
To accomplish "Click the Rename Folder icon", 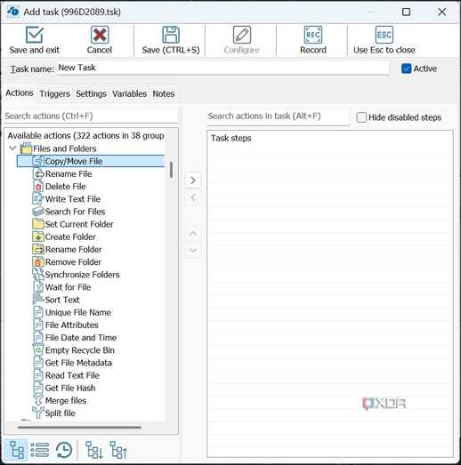I will click(x=38, y=250).
